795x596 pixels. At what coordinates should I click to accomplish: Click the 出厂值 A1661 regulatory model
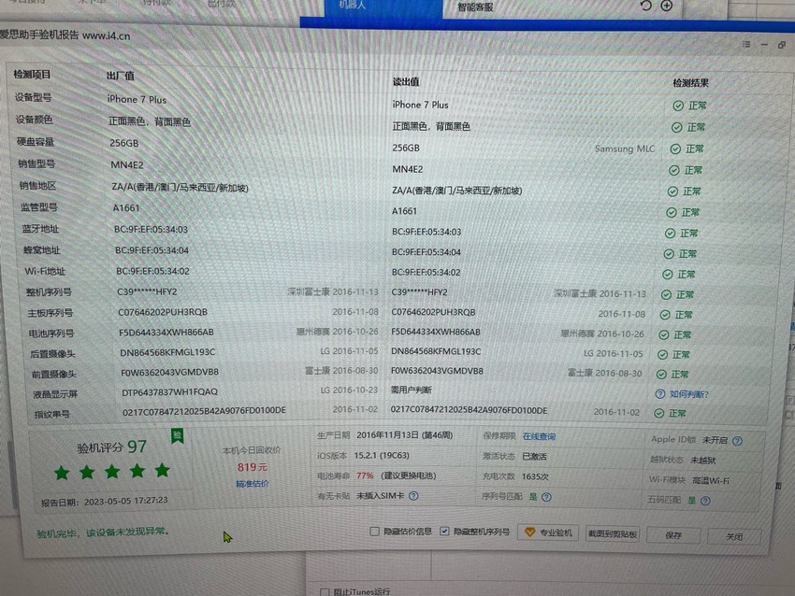point(126,208)
